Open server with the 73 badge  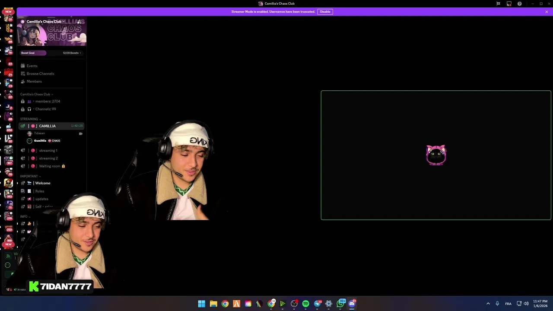[8, 84]
